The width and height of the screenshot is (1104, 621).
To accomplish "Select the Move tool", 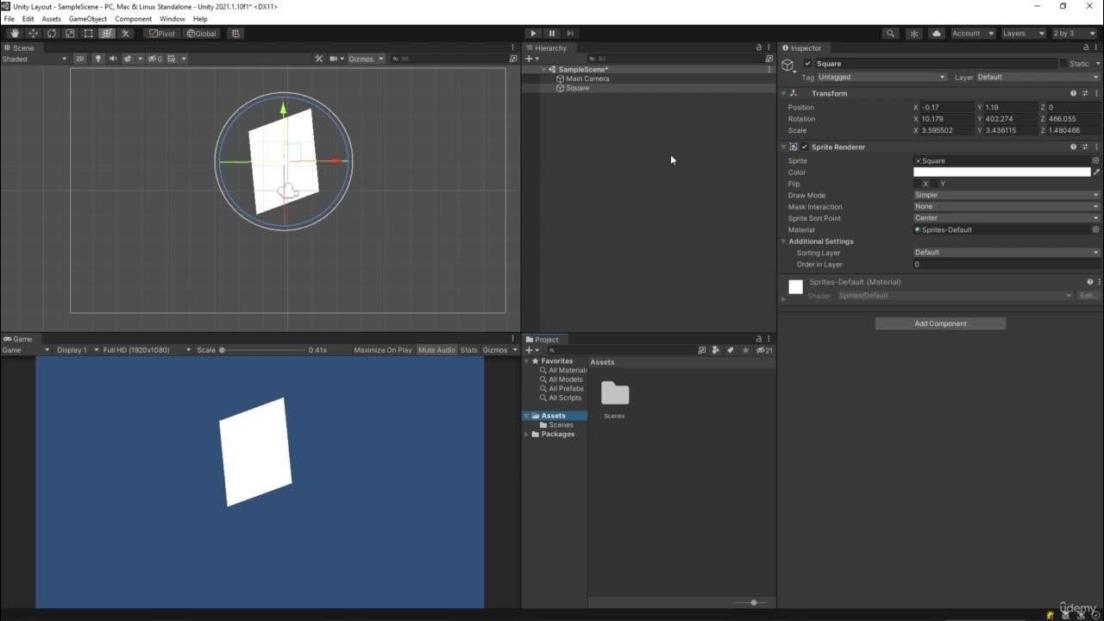I will click(33, 34).
